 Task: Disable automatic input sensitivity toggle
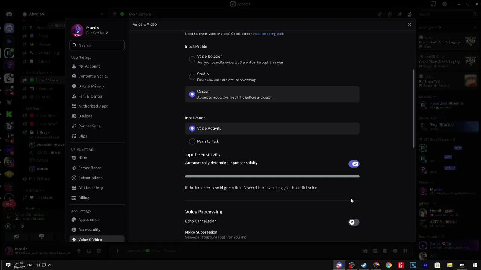click(x=354, y=164)
